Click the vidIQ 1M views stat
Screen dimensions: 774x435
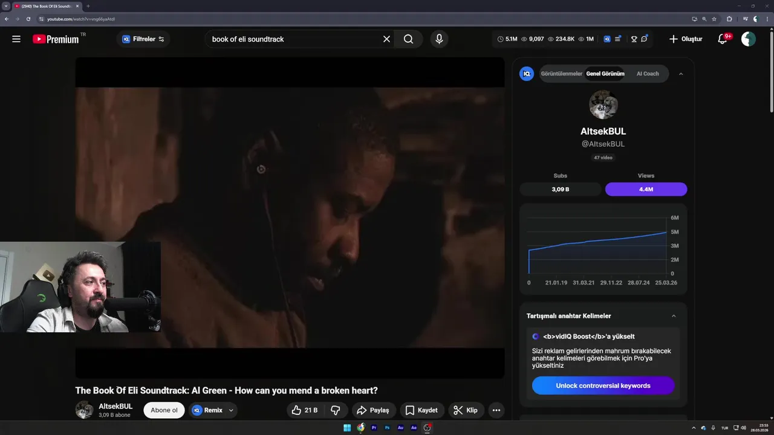click(x=586, y=39)
